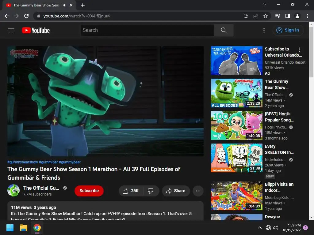The height and width of the screenshot is (235, 314).
Task: Open notifications badge in taskbar
Action: (x=306, y=228)
